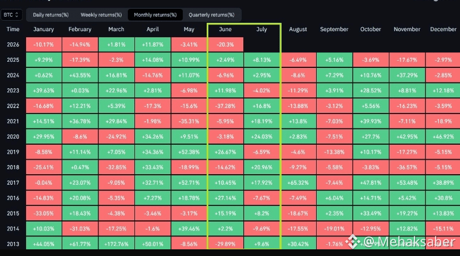Click the -32.85% March 2018 cell

coord(116,168)
